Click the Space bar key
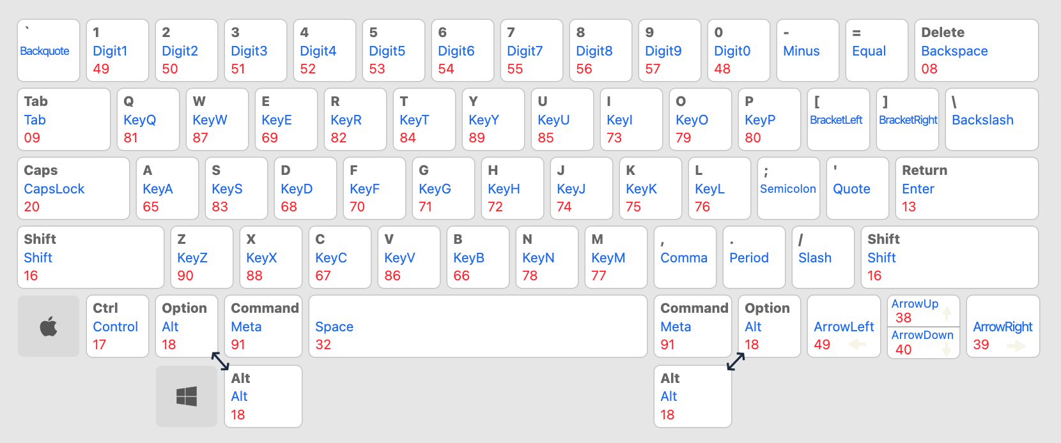Viewport: 1061px width, 443px height. (477, 326)
